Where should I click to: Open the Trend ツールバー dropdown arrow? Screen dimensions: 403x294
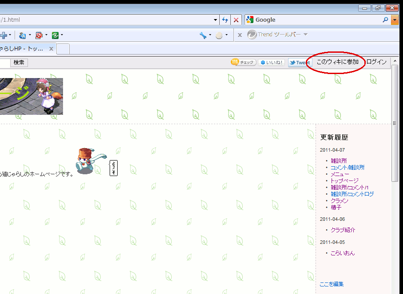(306, 35)
